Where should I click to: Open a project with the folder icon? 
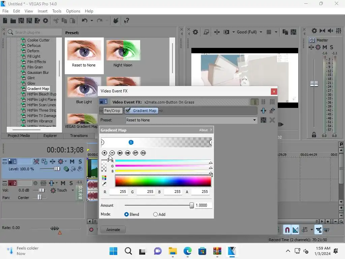(13, 21)
